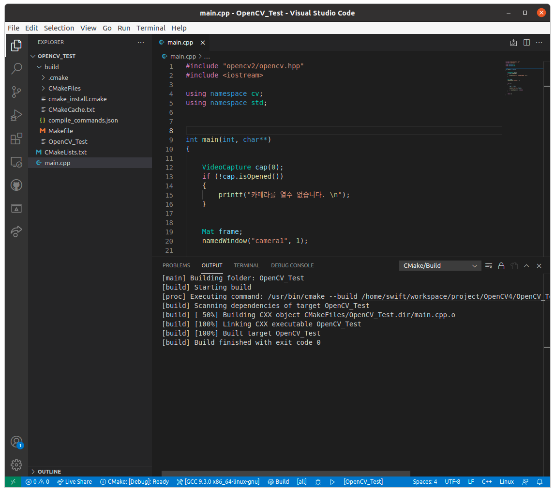Open Remote Explorer in activity bar
Viewport: 555px width, 492px height.
pyautogui.click(x=16, y=162)
